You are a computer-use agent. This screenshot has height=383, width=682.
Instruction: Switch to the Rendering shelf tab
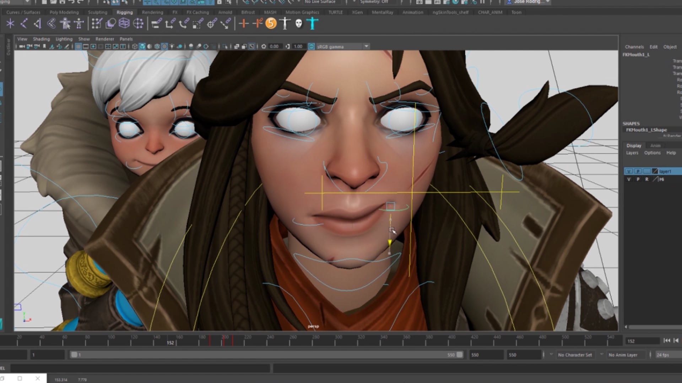tap(152, 12)
